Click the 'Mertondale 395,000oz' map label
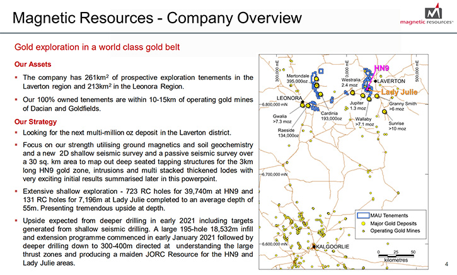Screen dimensions: 457x275 click(x=298, y=79)
